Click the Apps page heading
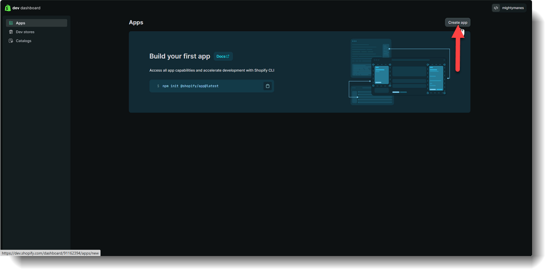This screenshot has height=278, width=554. pyautogui.click(x=136, y=22)
